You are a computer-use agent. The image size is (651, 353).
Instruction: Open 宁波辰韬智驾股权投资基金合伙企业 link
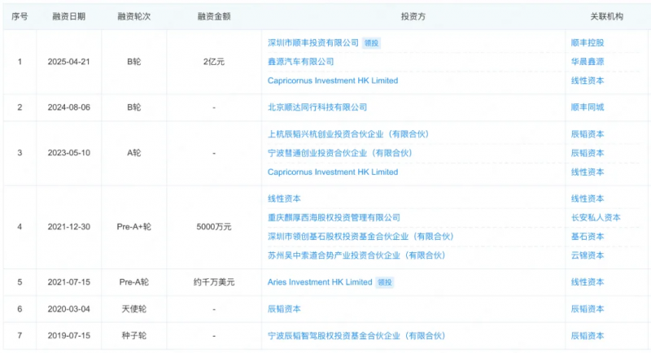click(x=356, y=336)
